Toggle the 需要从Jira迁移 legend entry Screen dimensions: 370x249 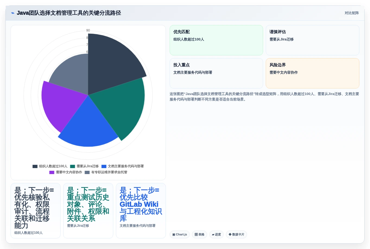(84, 166)
